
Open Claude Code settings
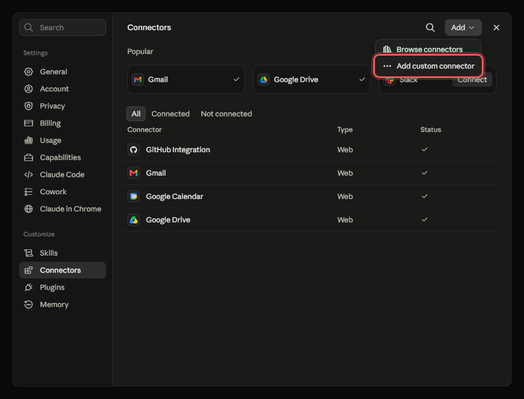[62, 175]
